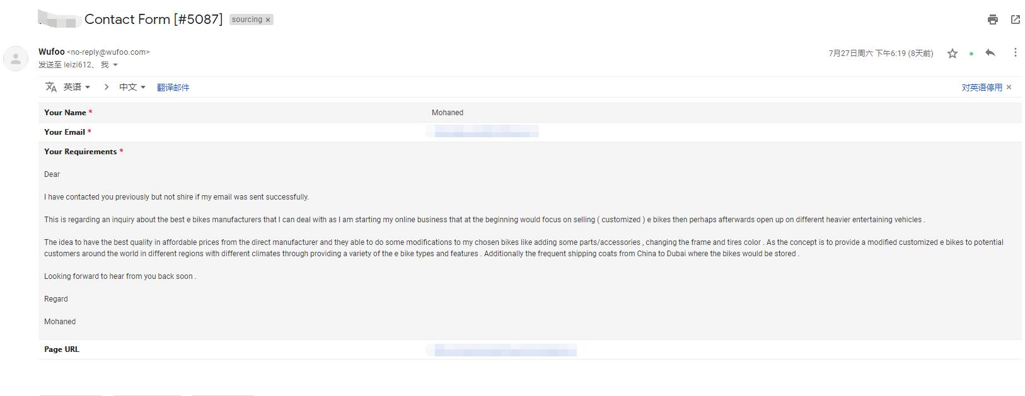
Task: Click the sourcing label tag
Action: 246,20
